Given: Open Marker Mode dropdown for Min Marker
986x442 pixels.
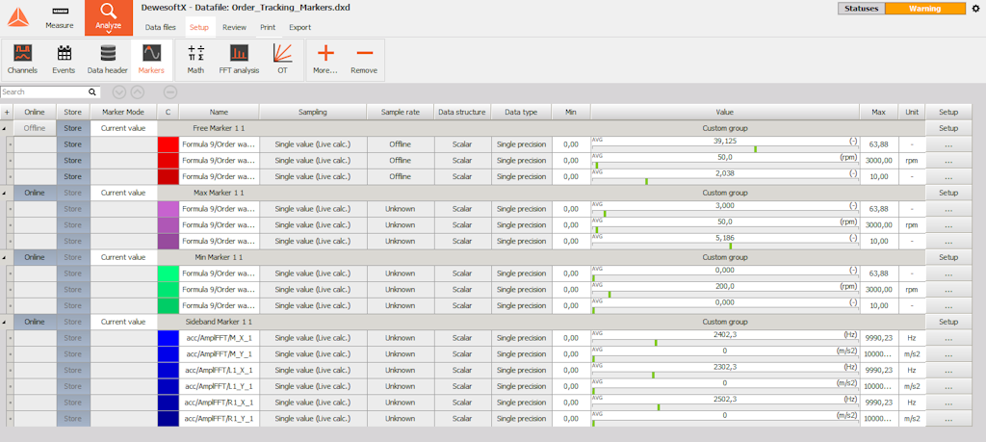Looking at the screenshot, I should pos(123,257).
